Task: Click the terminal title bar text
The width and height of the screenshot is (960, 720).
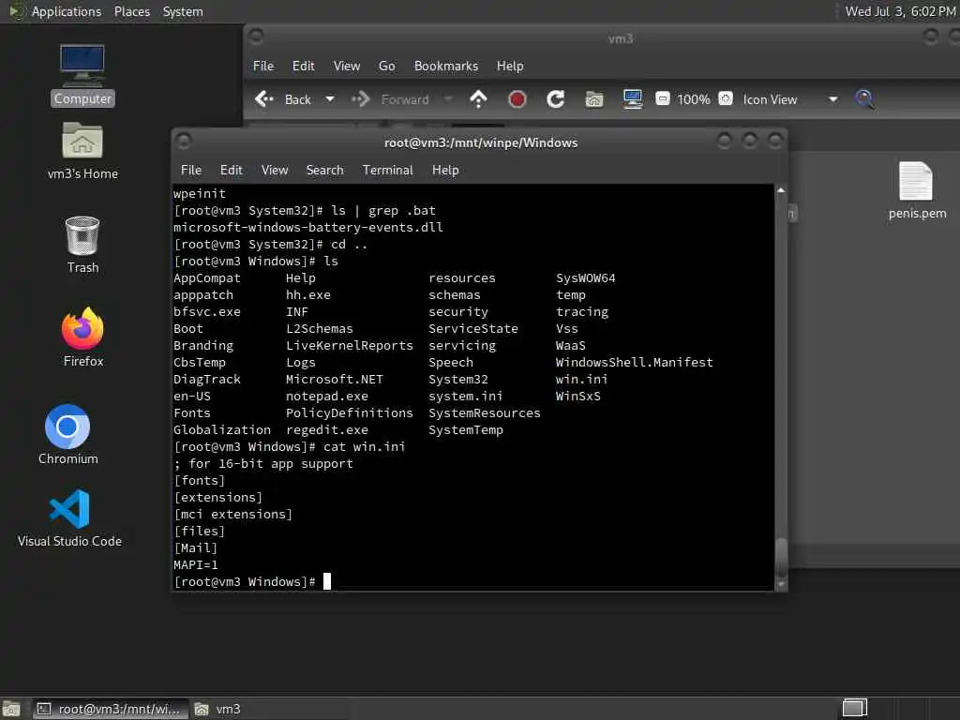Action: pyautogui.click(x=481, y=142)
